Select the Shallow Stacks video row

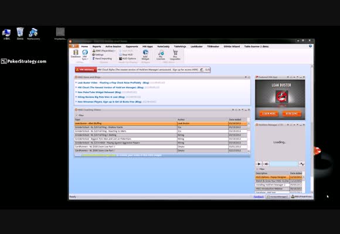pyautogui.click(x=161, y=128)
